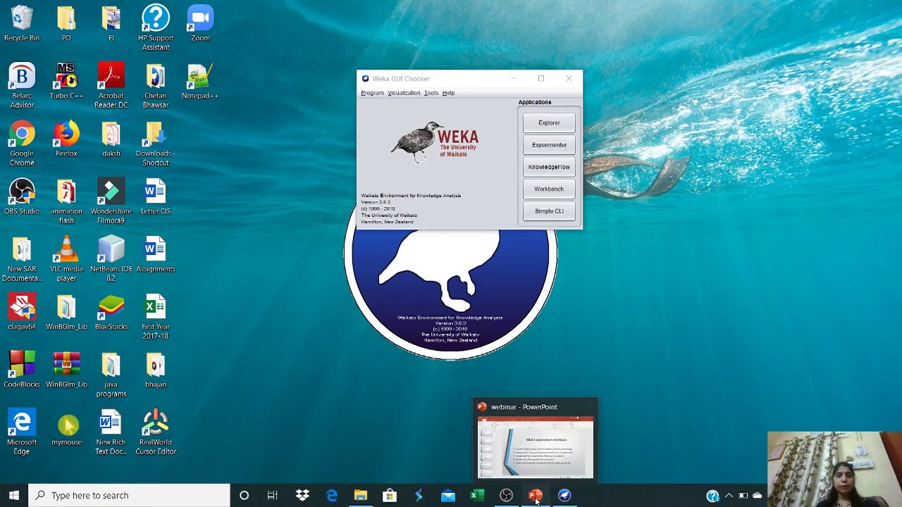Open Task View from taskbar
Image resolution: width=902 pixels, height=507 pixels.
[272, 495]
